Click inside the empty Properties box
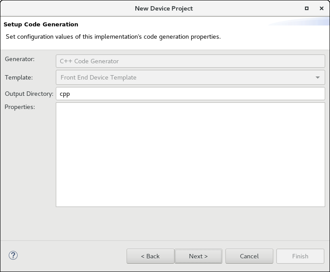Viewport: 330px width, 272px height. [190, 154]
